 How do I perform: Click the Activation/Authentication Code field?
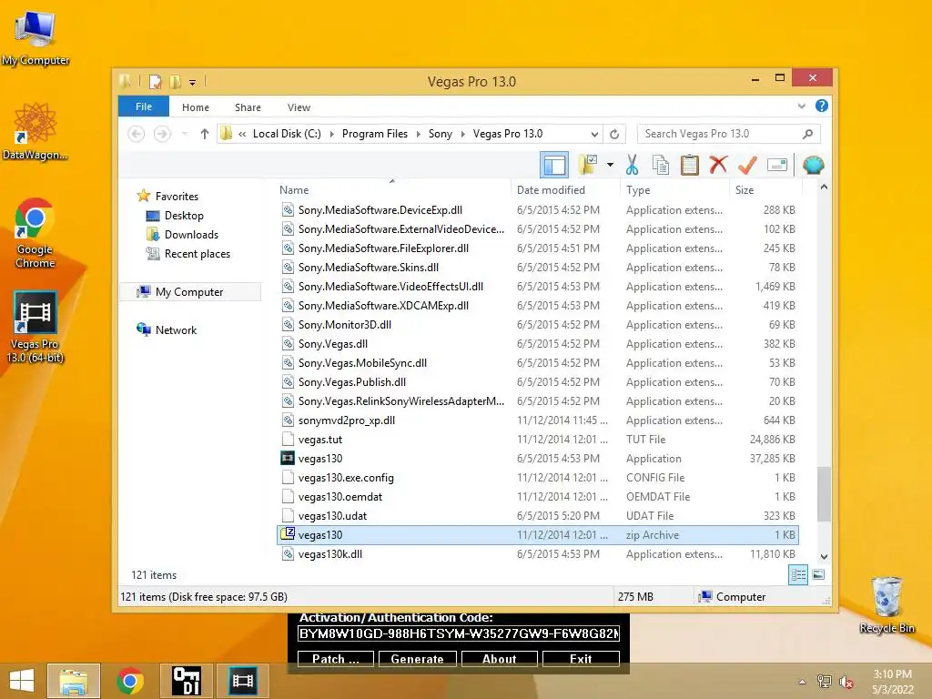(459, 633)
